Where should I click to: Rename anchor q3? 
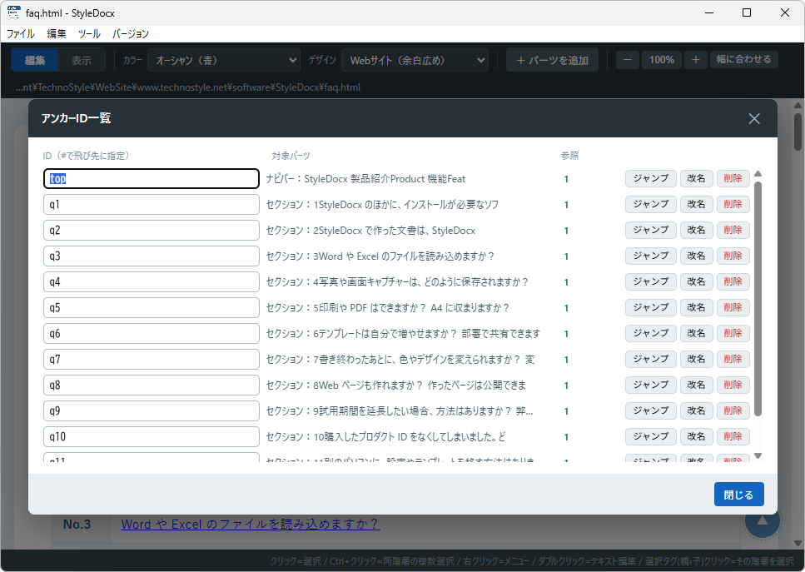(x=696, y=256)
